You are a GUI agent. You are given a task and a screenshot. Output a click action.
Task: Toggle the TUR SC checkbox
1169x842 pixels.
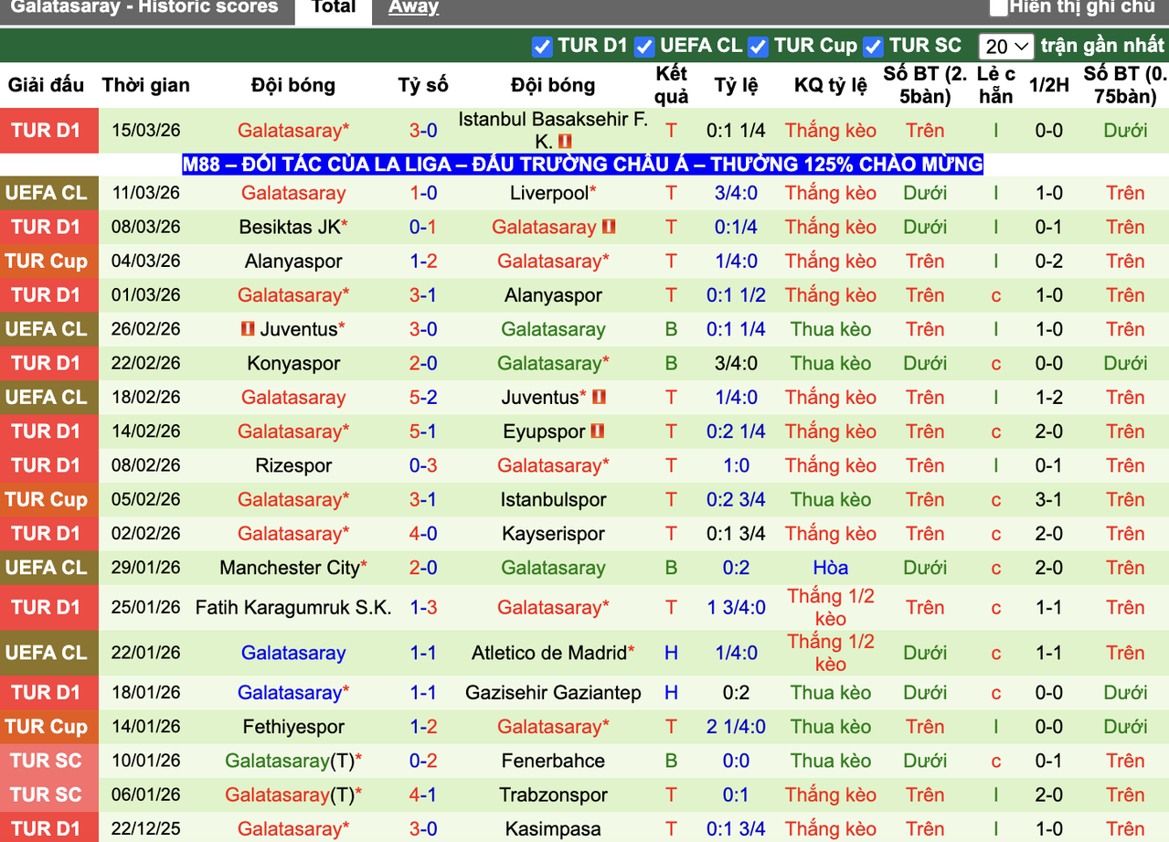pyautogui.click(x=873, y=47)
